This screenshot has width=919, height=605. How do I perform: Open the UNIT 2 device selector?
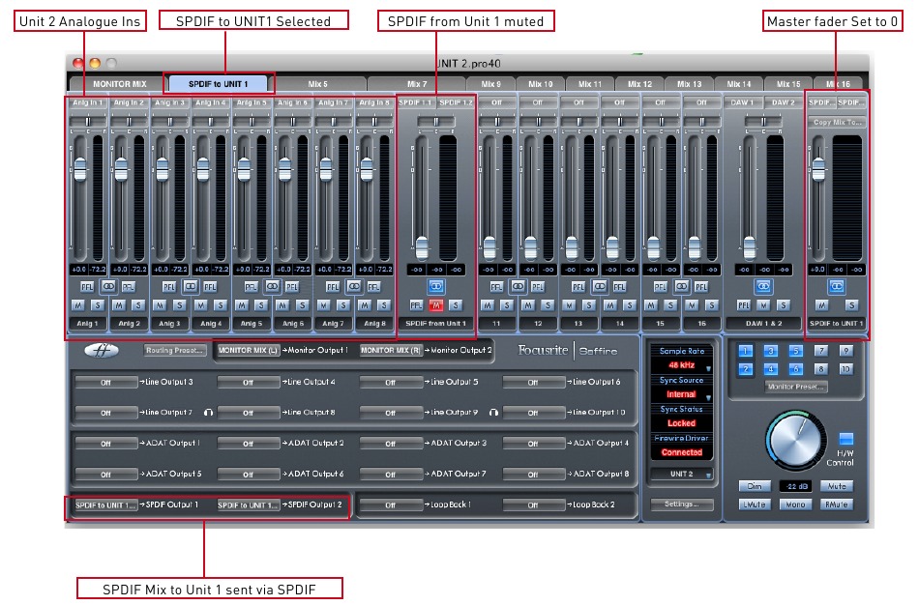682,475
